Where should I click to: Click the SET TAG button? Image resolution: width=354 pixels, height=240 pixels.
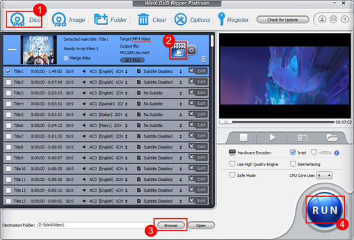pyautogui.click(x=132, y=60)
